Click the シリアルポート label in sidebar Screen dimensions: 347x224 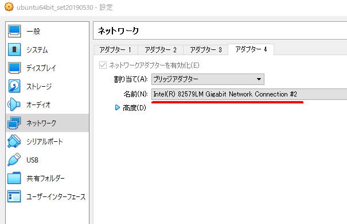point(45,141)
